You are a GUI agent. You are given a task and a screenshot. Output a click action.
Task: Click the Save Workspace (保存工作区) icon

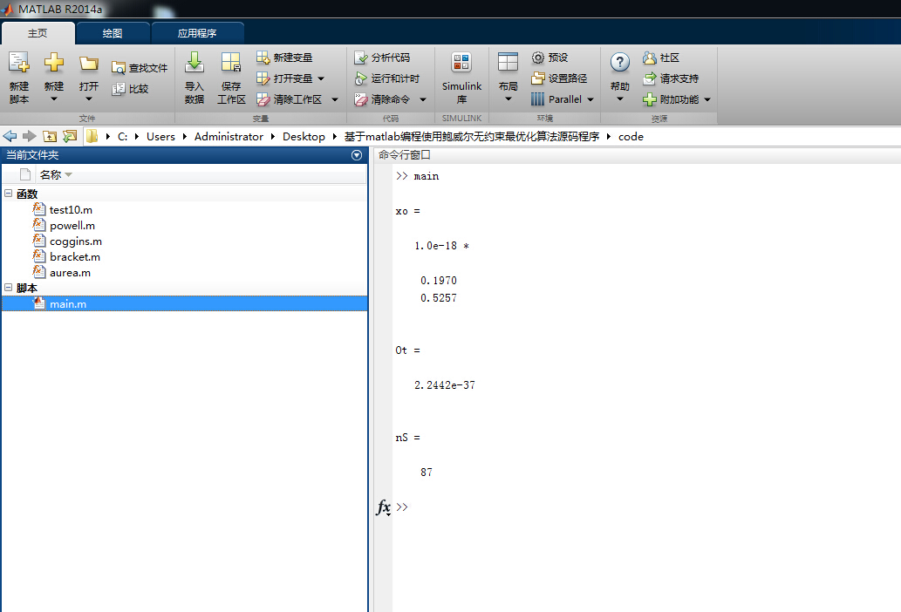231,62
